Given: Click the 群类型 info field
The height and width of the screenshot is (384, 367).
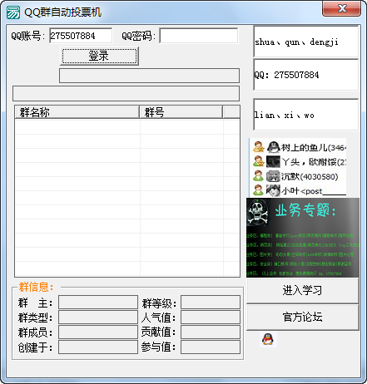Looking at the screenshot, I should (x=98, y=317).
